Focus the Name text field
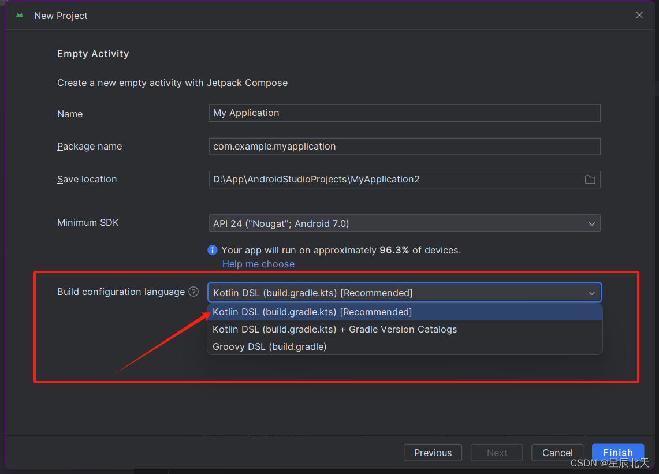Viewport: 659px width, 474px height. 404,113
